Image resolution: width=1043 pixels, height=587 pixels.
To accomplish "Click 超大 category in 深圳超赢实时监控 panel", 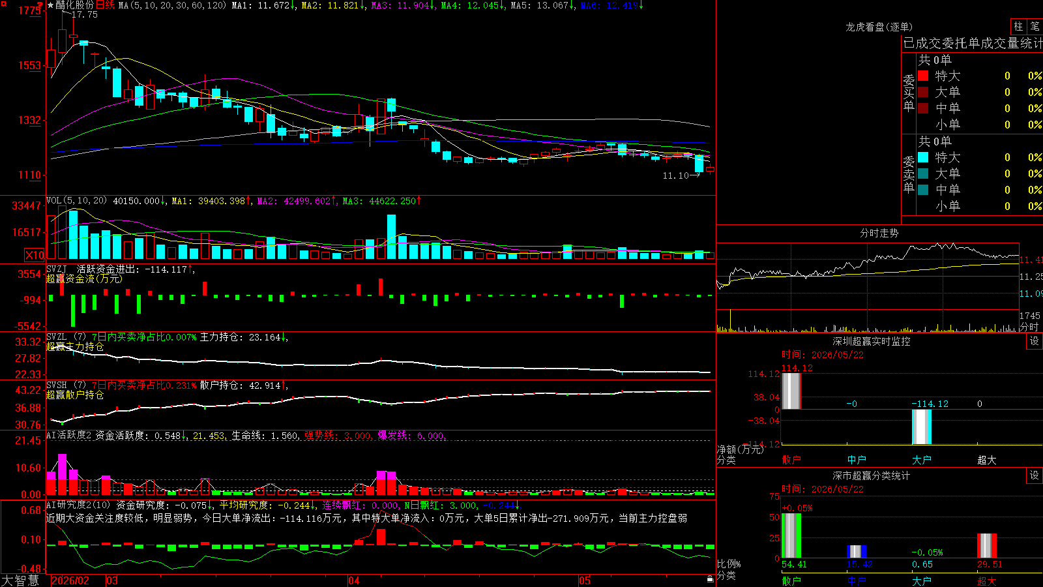I will pos(987,460).
